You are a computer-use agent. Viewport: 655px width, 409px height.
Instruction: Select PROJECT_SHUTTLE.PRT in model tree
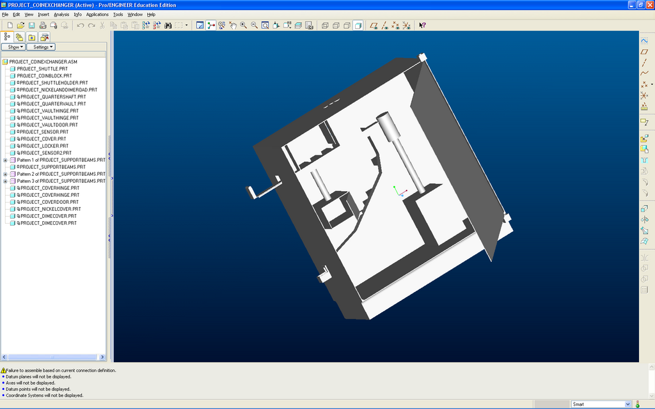click(42, 69)
